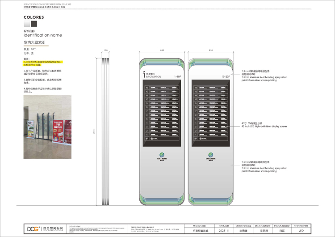335x237 pixels.
Task: Click the information 'i' icon on left sign
Action: coord(143,74)
